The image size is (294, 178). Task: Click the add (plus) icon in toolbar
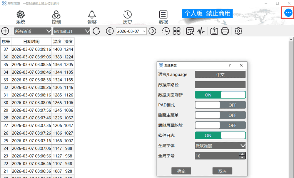(5, 31)
